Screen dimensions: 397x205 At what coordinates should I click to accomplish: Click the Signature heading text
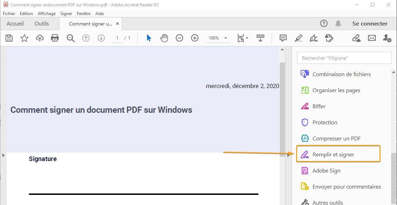pos(43,159)
